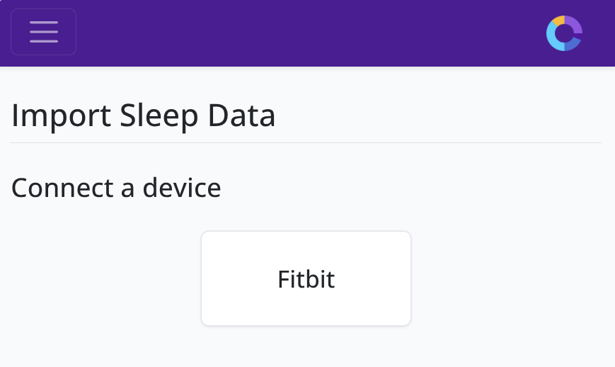Go to home via the colorful logo
615x367 pixels.
click(x=564, y=33)
